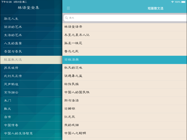Open 风声鹤唳 from sidebar
The height and width of the screenshot is (140, 187).
[31, 84]
